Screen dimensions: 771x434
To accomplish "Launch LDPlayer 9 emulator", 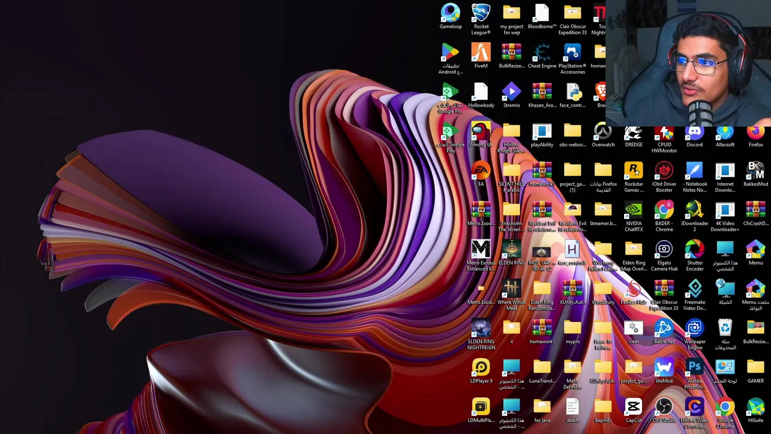I will click(x=481, y=371).
